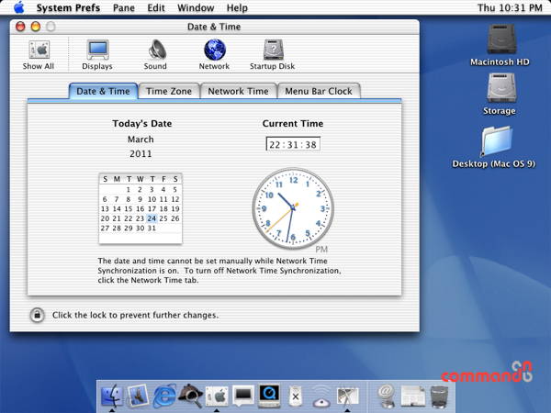Select day 15 in the calendar
This screenshot has height=413, width=551.
[129, 209]
